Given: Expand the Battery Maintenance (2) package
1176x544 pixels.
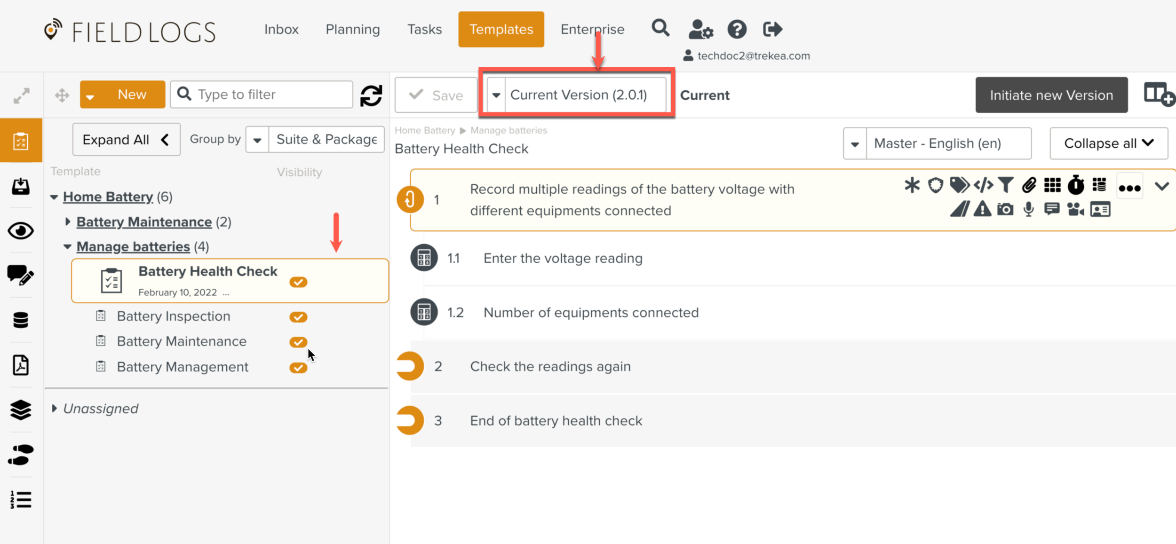Looking at the screenshot, I should pos(67,221).
